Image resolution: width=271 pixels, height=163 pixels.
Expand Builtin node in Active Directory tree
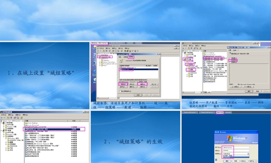tap(100, 59)
